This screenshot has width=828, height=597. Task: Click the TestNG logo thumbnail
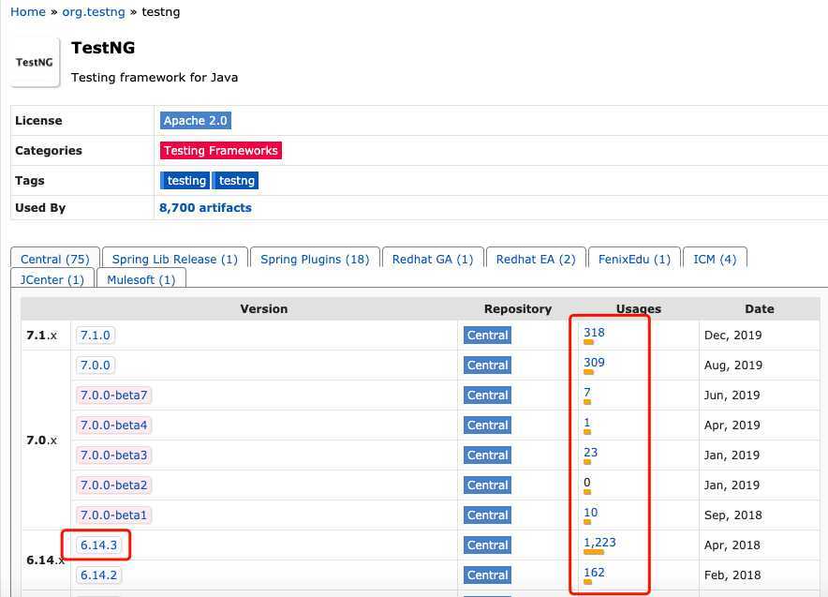click(x=35, y=63)
